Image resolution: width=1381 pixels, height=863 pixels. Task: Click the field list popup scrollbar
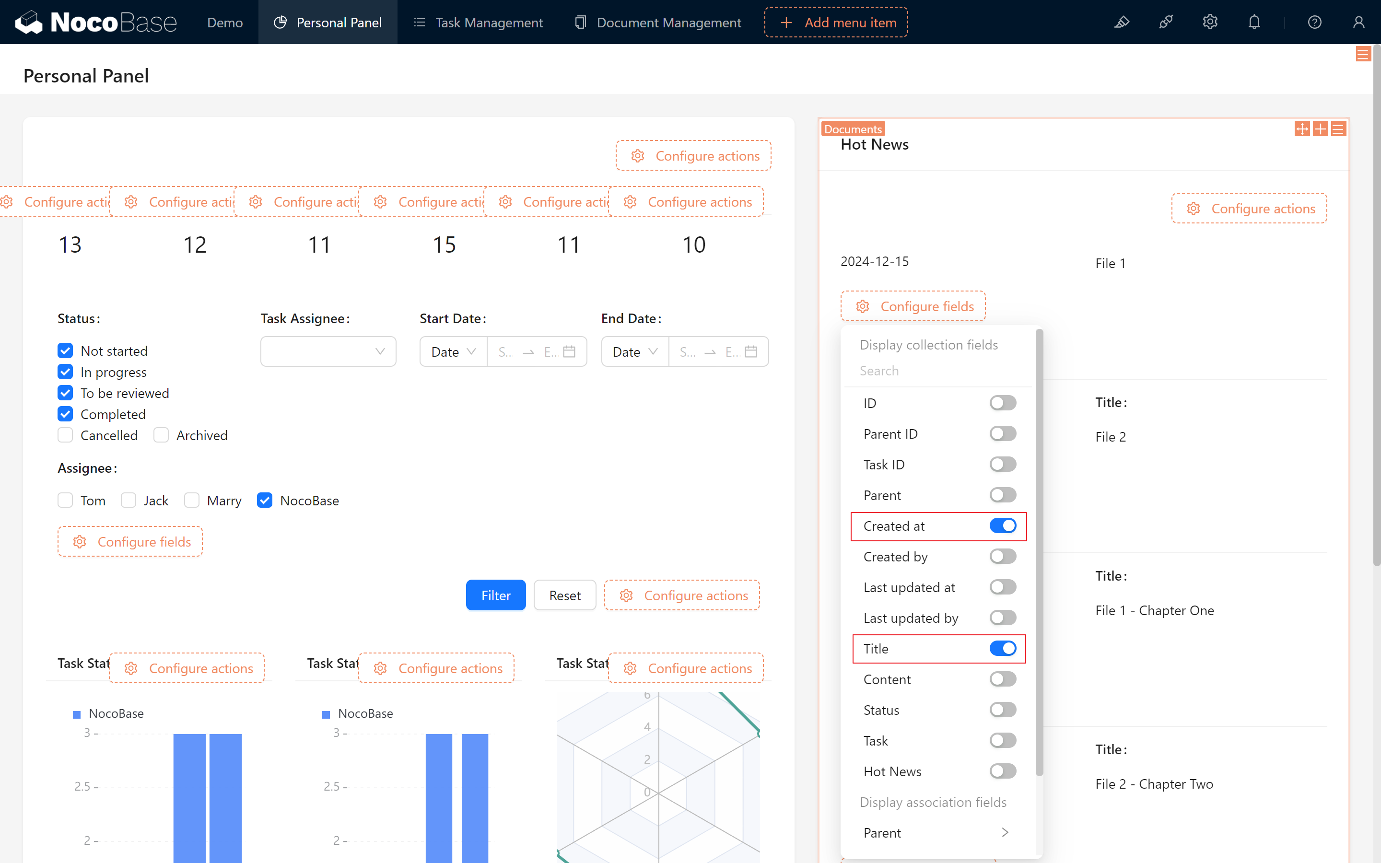coord(1039,552)
